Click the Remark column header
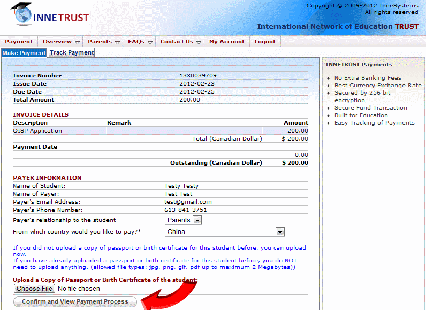Viewport: 426px width, 310px height. click(119, 122)
